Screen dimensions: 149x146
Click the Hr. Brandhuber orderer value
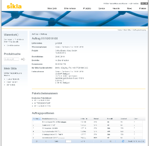point(62,60)
